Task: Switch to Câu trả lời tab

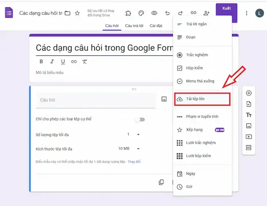Action: pyautogui.click(x=134, y=26)
